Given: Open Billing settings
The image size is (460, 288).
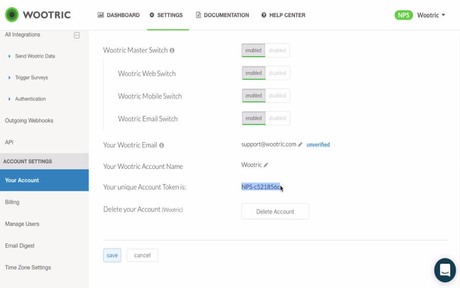Looking at the screenshot, I should click(12, 202).
